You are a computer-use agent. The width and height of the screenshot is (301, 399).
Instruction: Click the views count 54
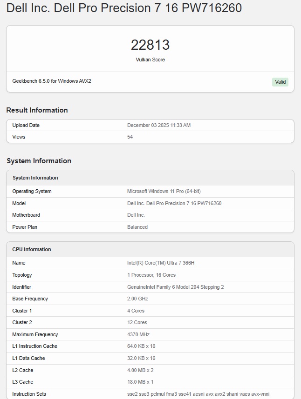130,137
